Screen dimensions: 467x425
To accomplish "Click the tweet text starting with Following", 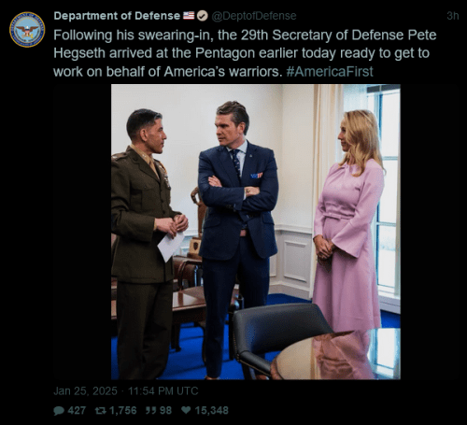I will pos(245,53).
